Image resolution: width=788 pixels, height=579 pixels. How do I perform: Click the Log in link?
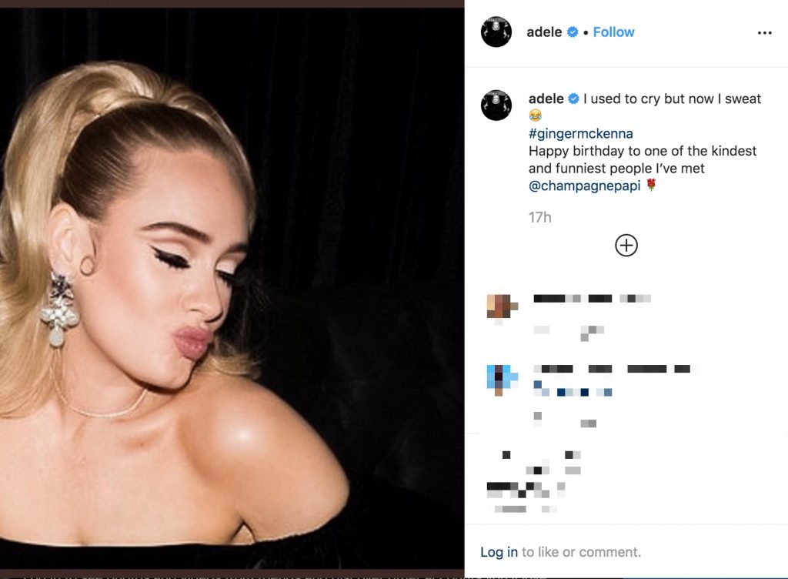[x=499, y=552]
